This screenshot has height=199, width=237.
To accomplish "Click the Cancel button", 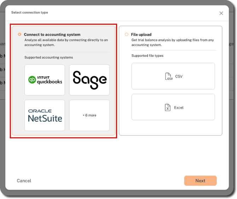I will tap(24, 181).
